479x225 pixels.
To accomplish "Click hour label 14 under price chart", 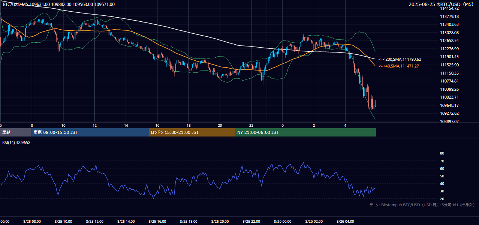I will (126, 125).
